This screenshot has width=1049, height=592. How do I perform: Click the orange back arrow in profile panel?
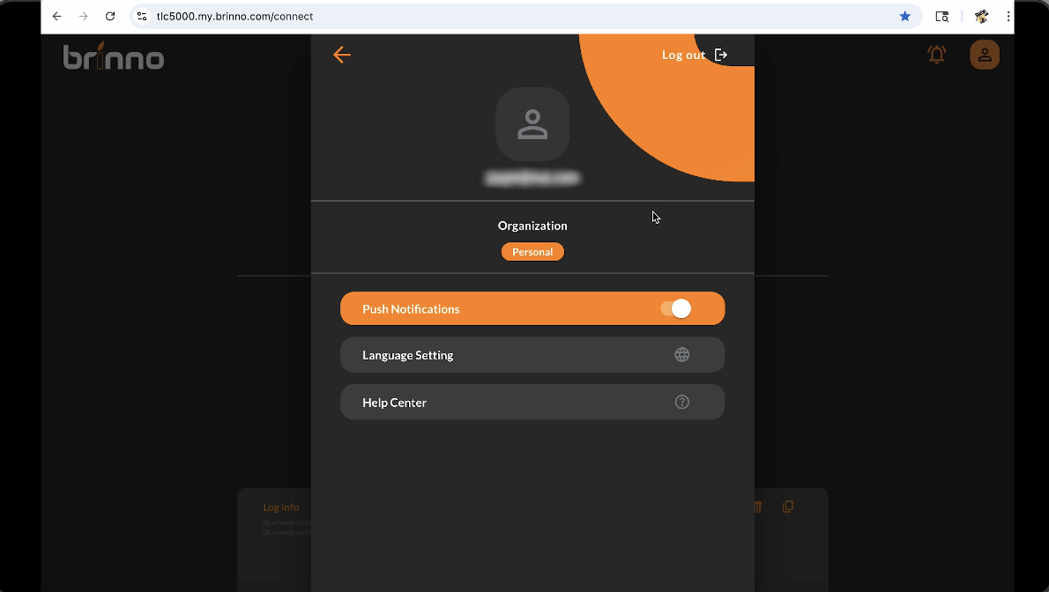pos(342,55)
